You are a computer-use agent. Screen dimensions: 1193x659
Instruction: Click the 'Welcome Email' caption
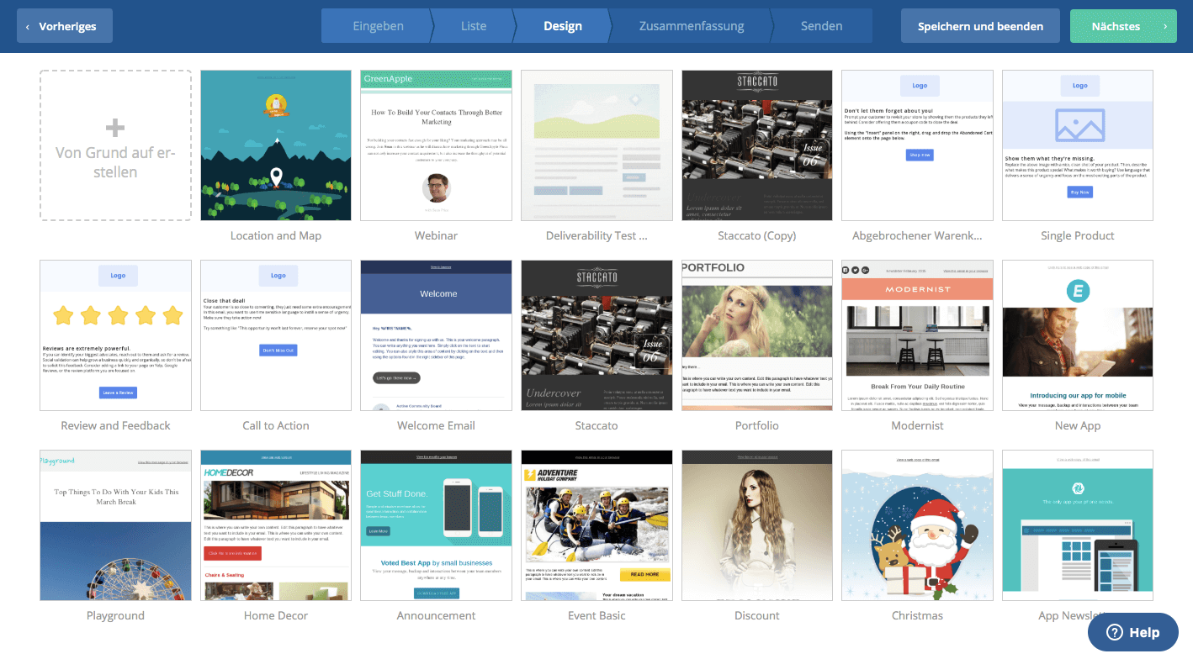point(436,426)
